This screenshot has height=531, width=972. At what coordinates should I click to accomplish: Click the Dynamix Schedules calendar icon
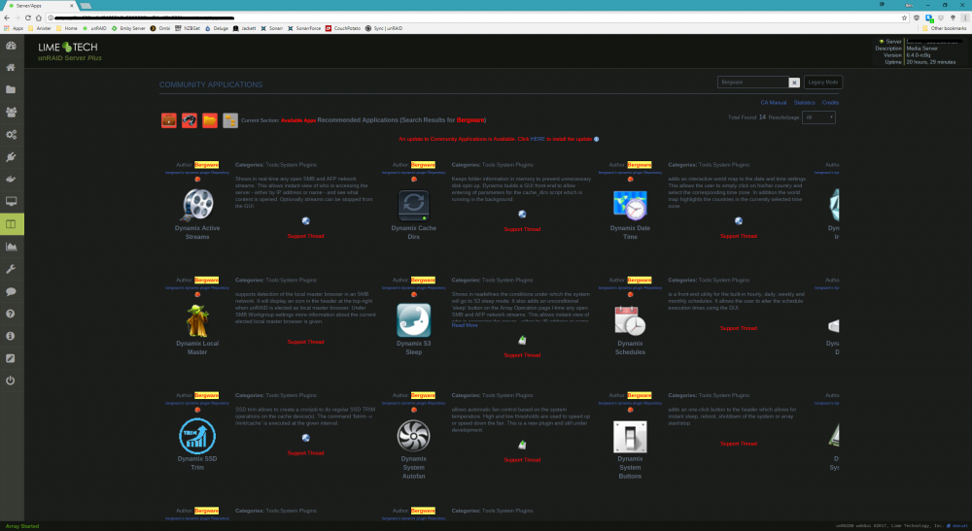coord(630,320)
